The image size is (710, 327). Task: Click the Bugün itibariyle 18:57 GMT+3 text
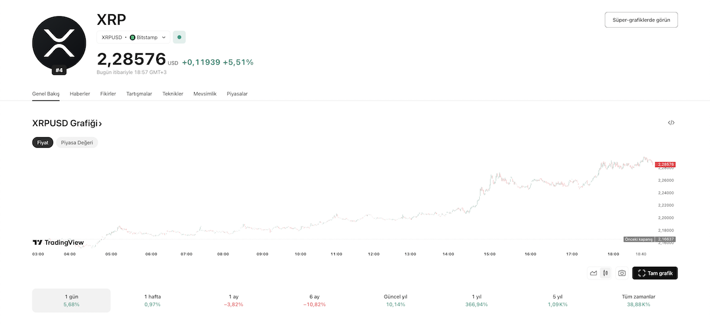click(132, 72)
